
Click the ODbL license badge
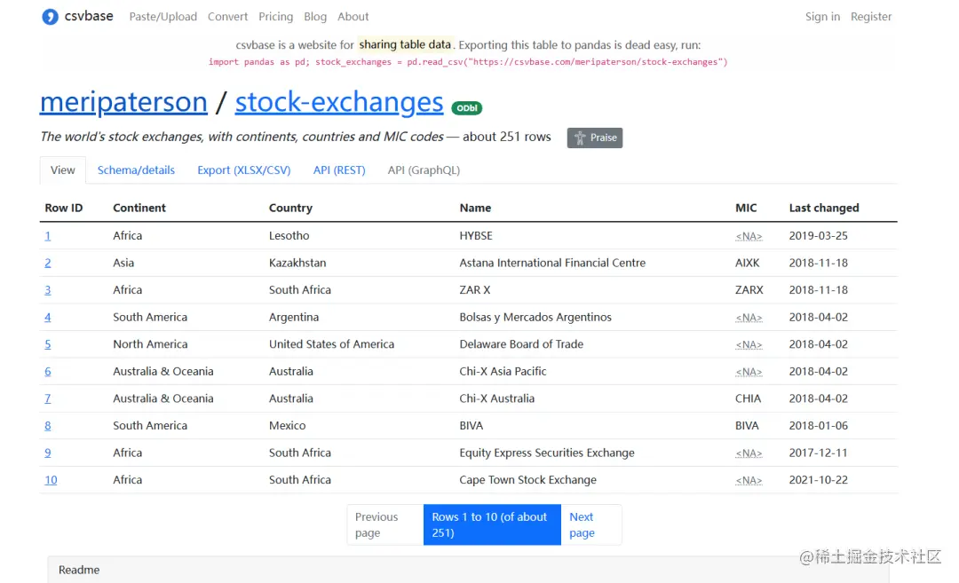467,108
